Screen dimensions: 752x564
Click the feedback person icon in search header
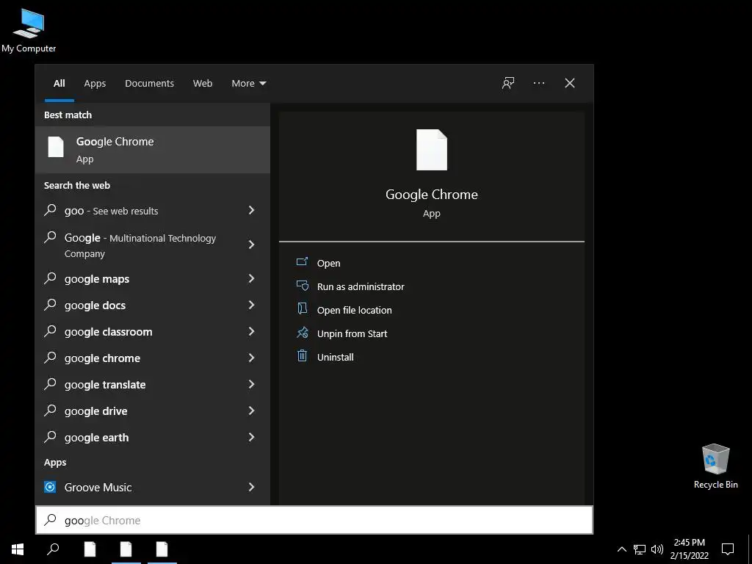(x=508, y=83)
